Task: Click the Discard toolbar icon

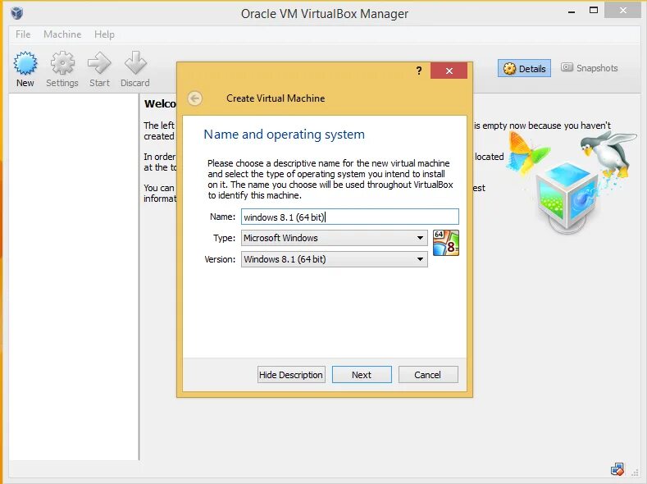Action: 135,69
